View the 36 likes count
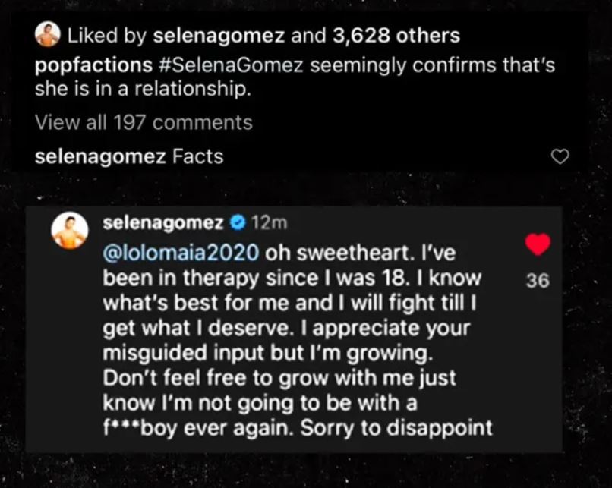The width and height of the screenshot is (612, 488). (x=537, y=280)
